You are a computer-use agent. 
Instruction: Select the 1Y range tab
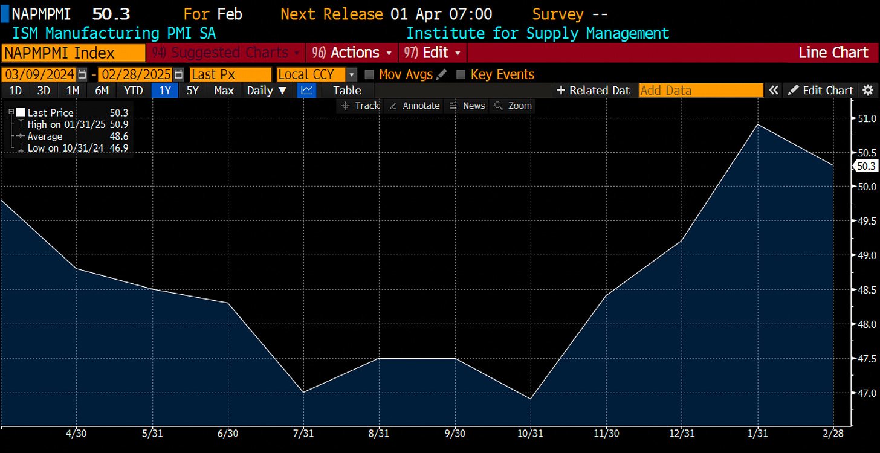(164, 91)
